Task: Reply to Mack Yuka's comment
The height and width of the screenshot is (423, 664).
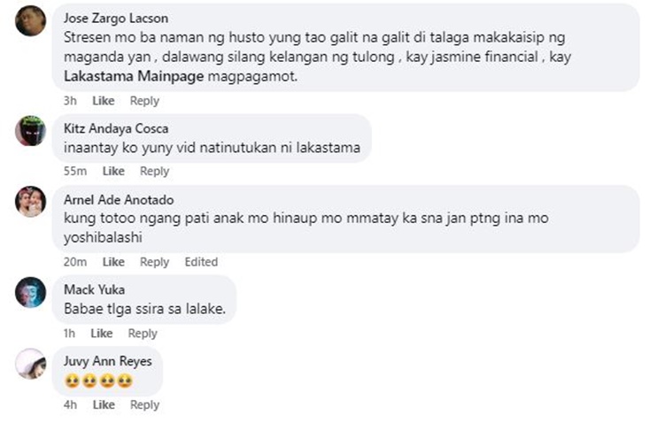Action: pos(143,334)
